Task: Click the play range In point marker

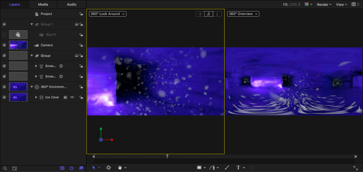Action: coord(94,156)
